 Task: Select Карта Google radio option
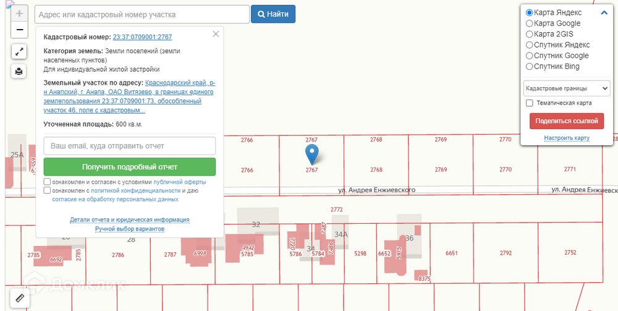(x=530, y=23)
